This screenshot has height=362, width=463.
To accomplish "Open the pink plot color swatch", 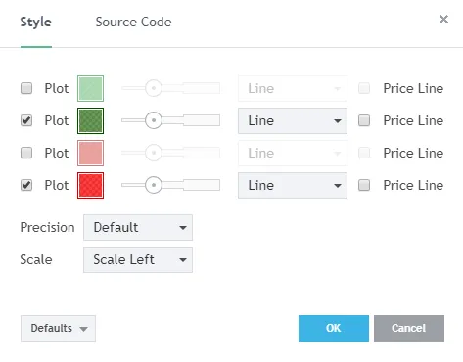I will coord(90,153).
